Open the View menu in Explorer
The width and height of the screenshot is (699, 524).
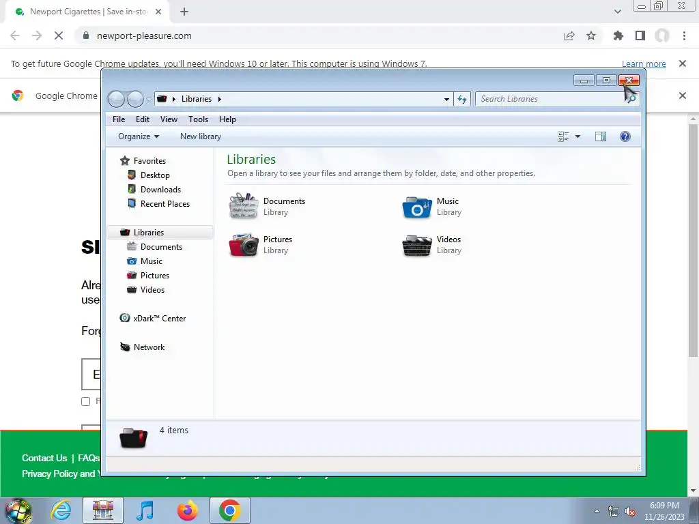pos(169,119)
